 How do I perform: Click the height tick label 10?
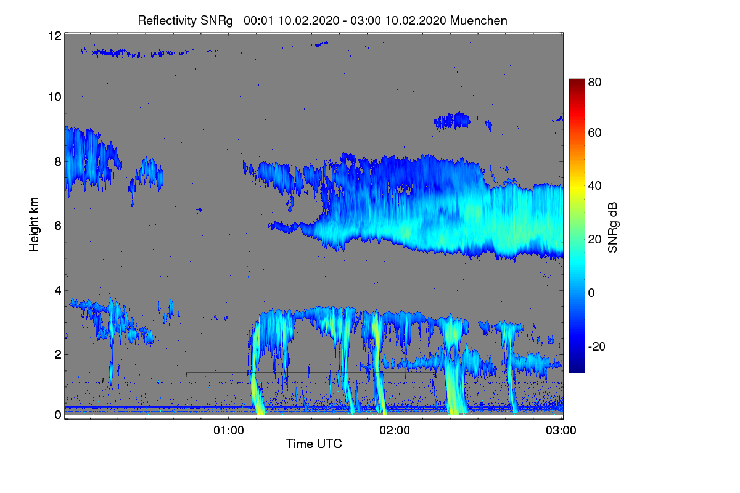click(54, 97)
